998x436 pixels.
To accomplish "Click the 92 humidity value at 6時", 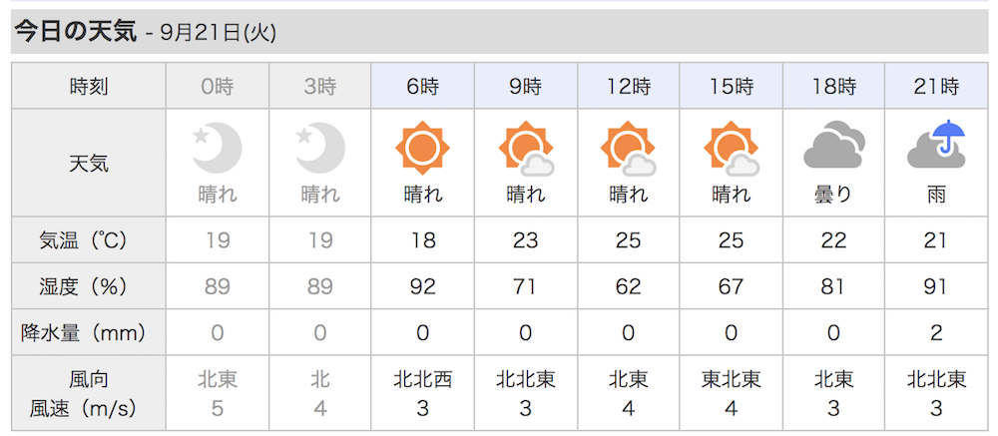I will (422, 286).
